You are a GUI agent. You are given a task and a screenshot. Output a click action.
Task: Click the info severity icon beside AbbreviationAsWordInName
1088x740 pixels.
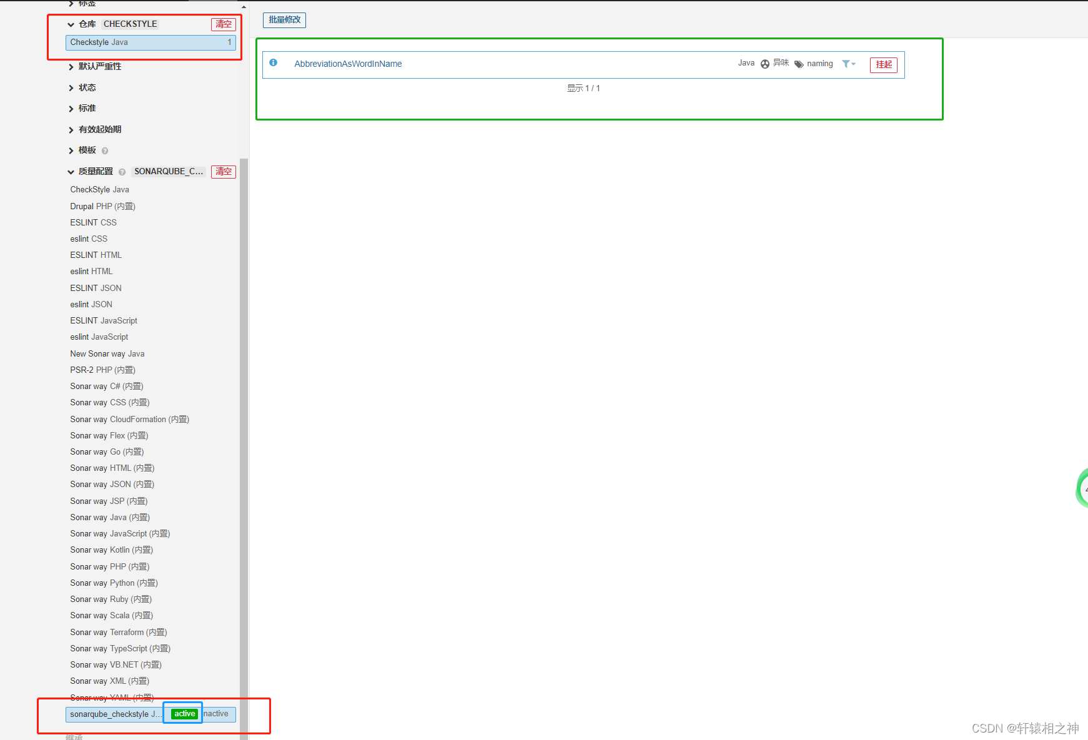[273, 62]
